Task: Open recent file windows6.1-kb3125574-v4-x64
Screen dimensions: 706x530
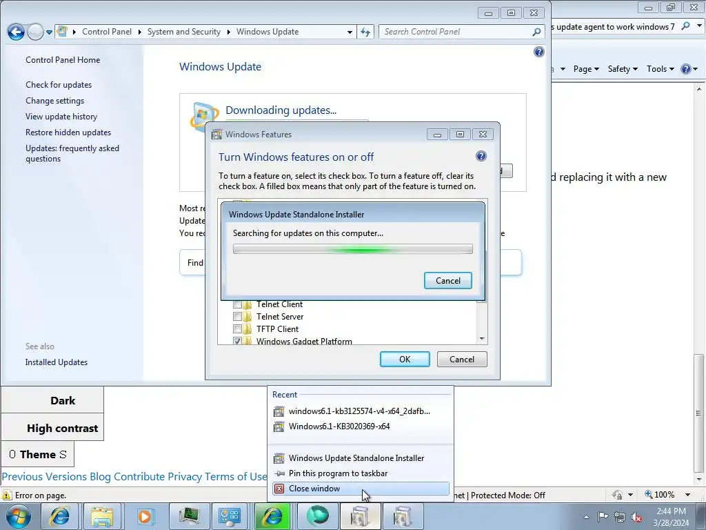Action: click(360, 411)
